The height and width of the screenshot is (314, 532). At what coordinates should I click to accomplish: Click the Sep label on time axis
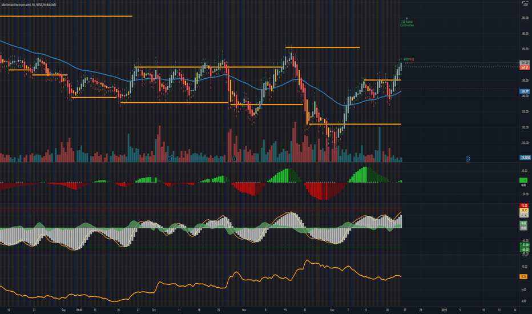click(x=63, y=310)
